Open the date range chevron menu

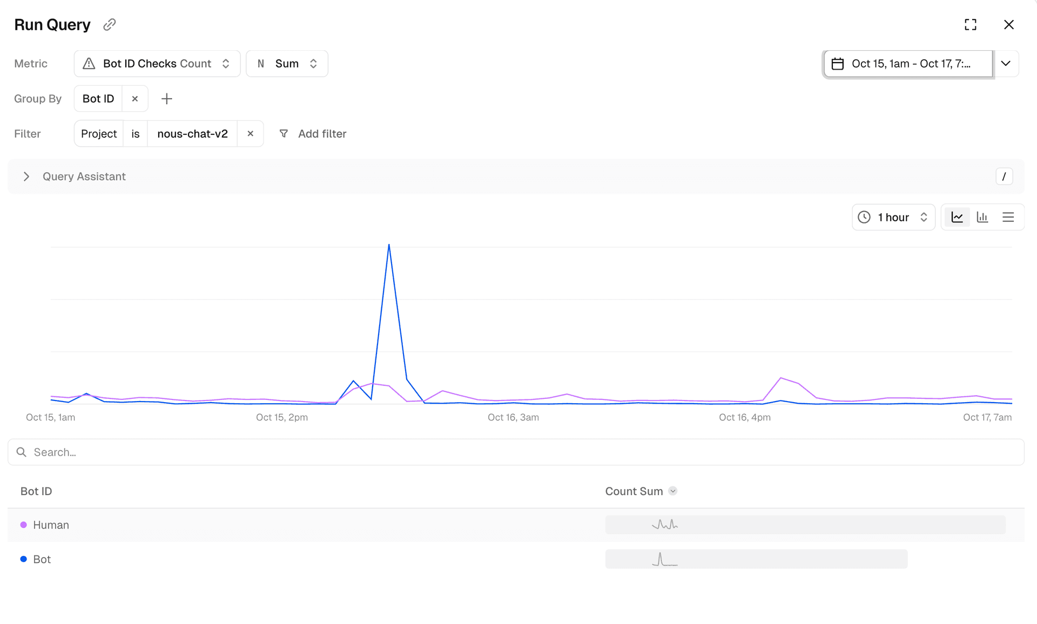coord(1006,64)
